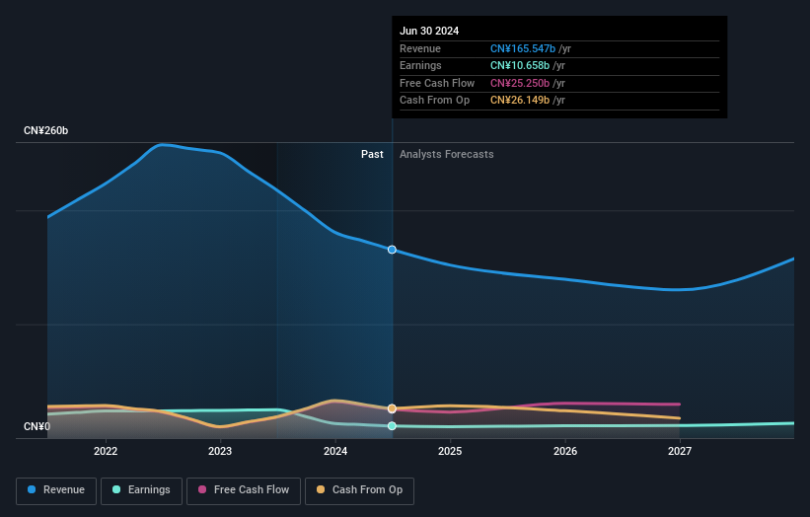Click the Free Cash Flow label in tooltip
The height and width of the screenshot is (517, 810).
[437, 83]
